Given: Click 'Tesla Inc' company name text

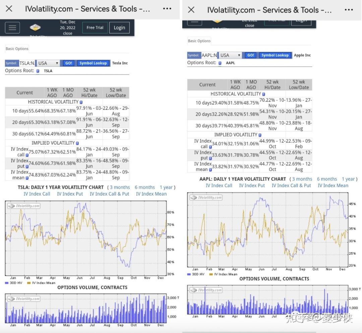Looking at the screenshot, I should pos(120,63).
